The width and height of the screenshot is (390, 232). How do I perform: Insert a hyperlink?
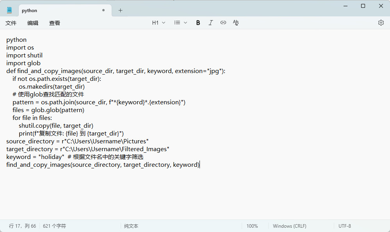coord(223,23)
